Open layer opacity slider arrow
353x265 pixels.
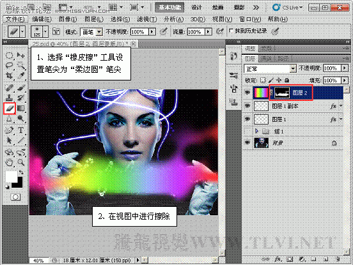point(345,68)
